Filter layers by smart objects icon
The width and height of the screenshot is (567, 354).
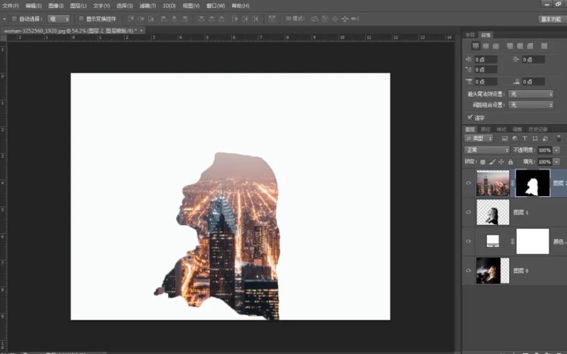tap(545, 138)
